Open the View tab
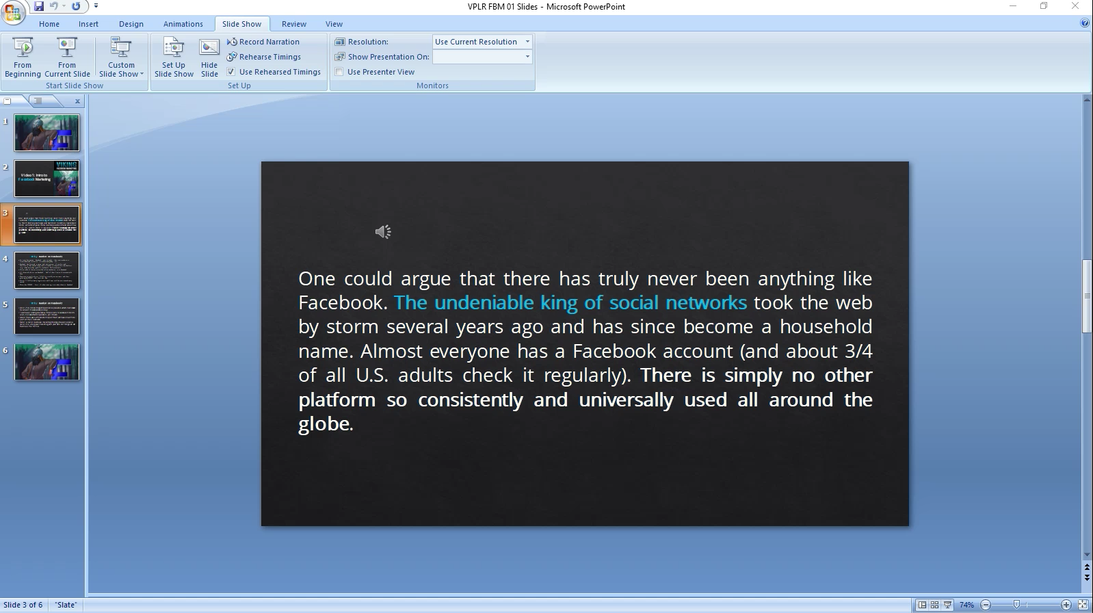The width and height of the screenshot is (1093, 613). (x=334, y=24)
